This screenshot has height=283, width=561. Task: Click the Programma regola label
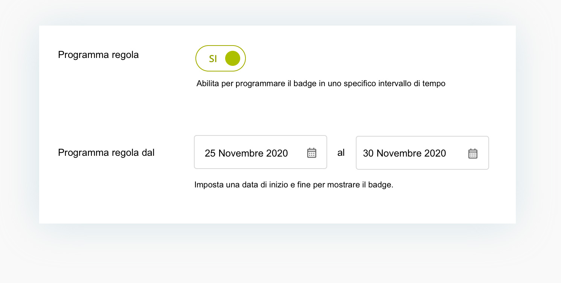[x=98, y=55]
